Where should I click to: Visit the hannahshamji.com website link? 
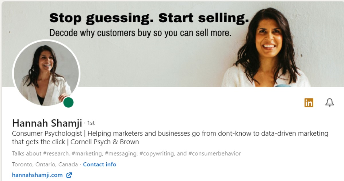(x=37, y=175)
